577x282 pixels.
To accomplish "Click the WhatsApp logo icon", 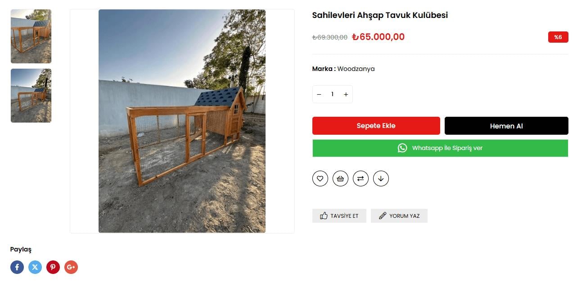I will coord(402,148).
